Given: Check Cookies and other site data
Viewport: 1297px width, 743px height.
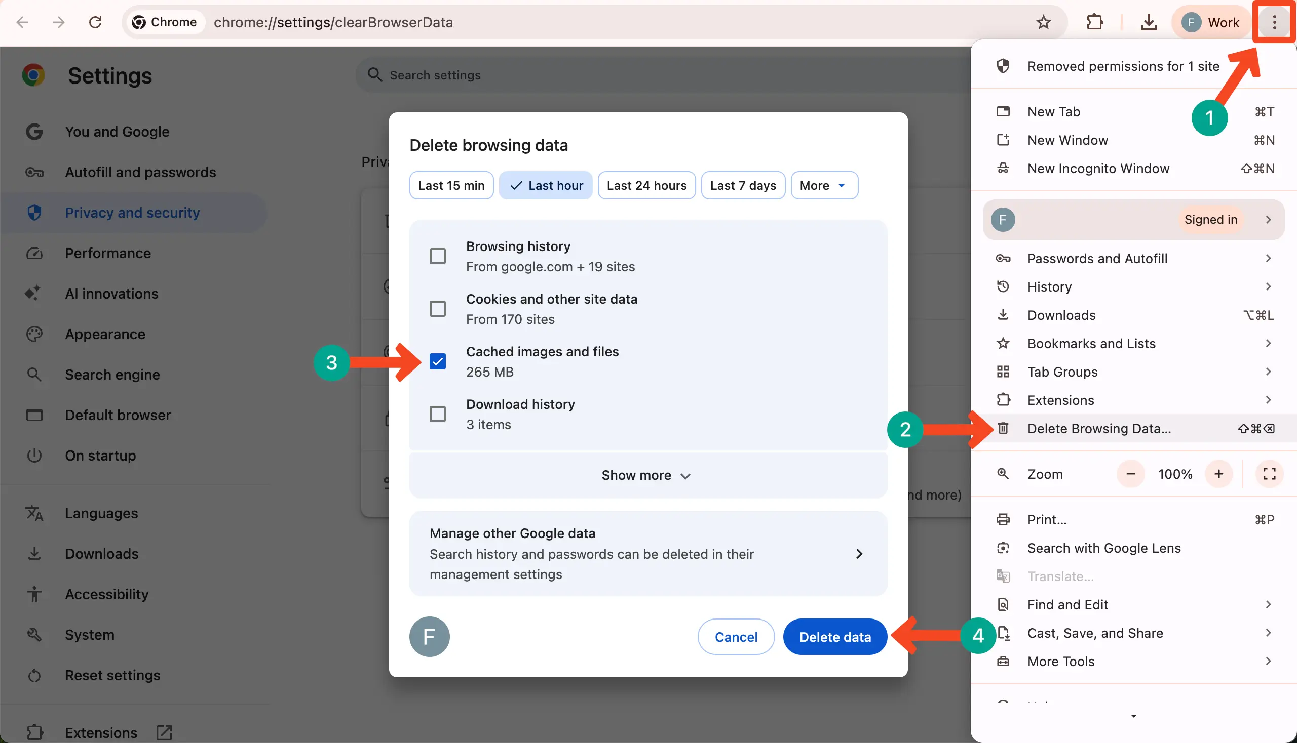Looking at the screenshot, I should (x=437, y=309).
